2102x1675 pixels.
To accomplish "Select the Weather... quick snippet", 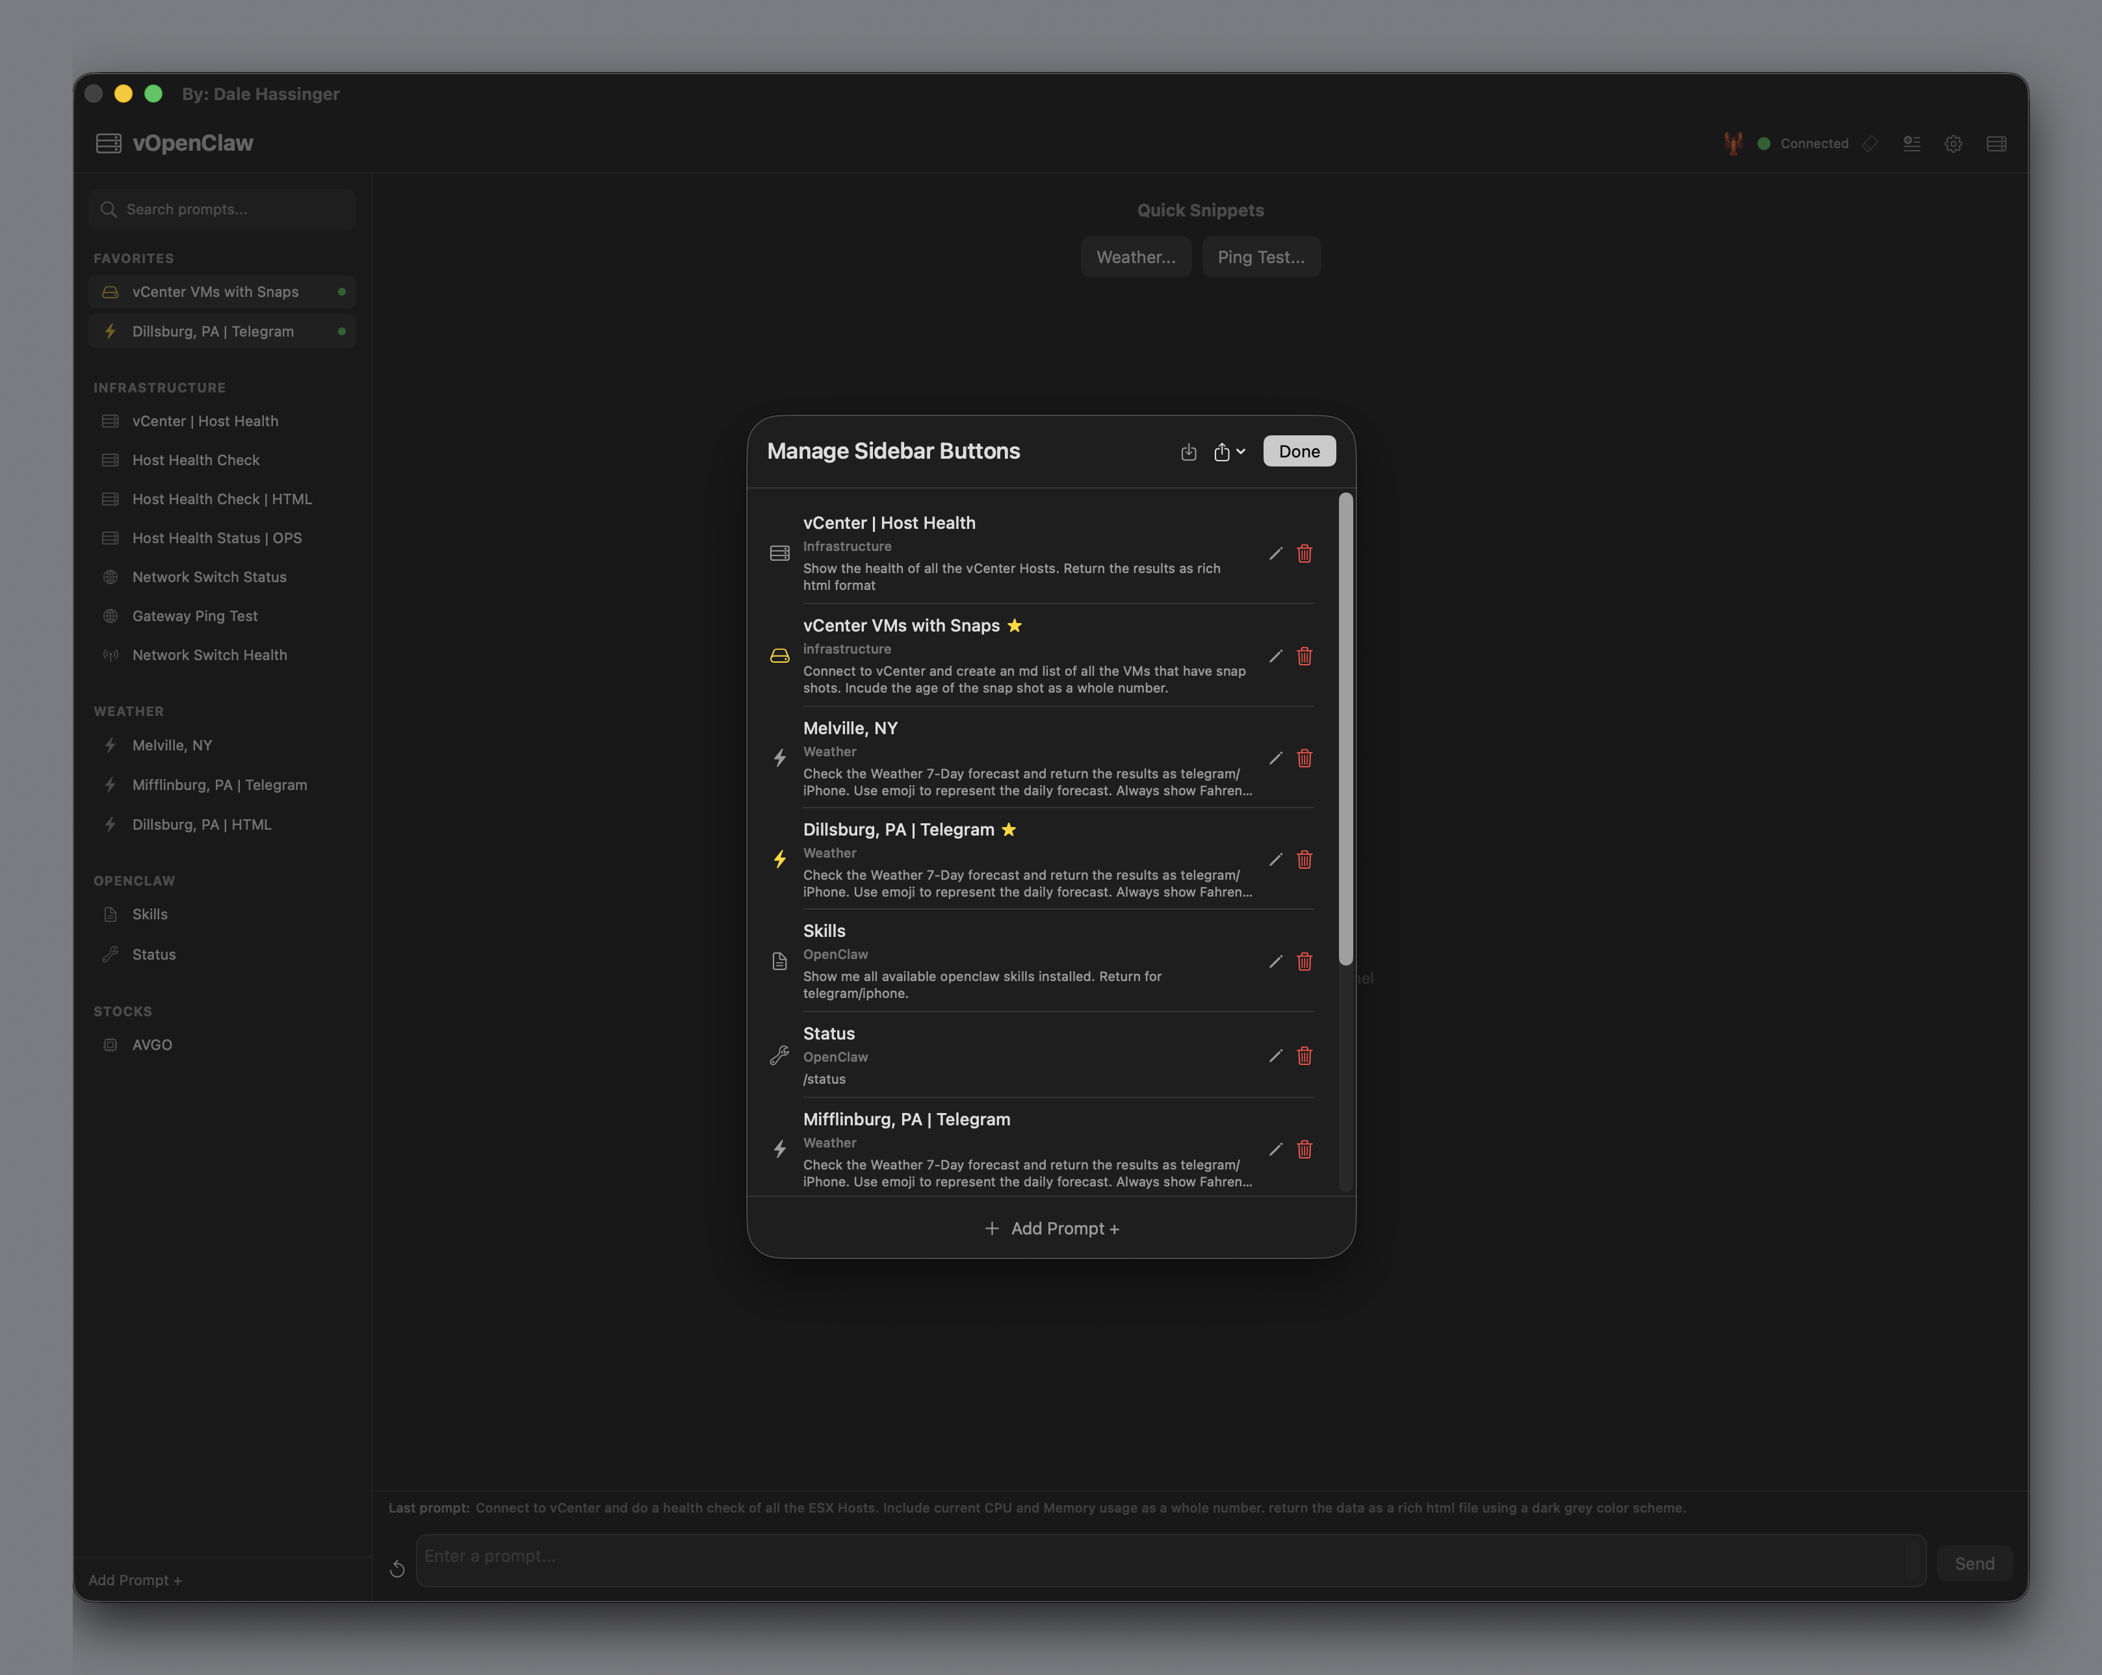I will click(x=1135, y=257).
